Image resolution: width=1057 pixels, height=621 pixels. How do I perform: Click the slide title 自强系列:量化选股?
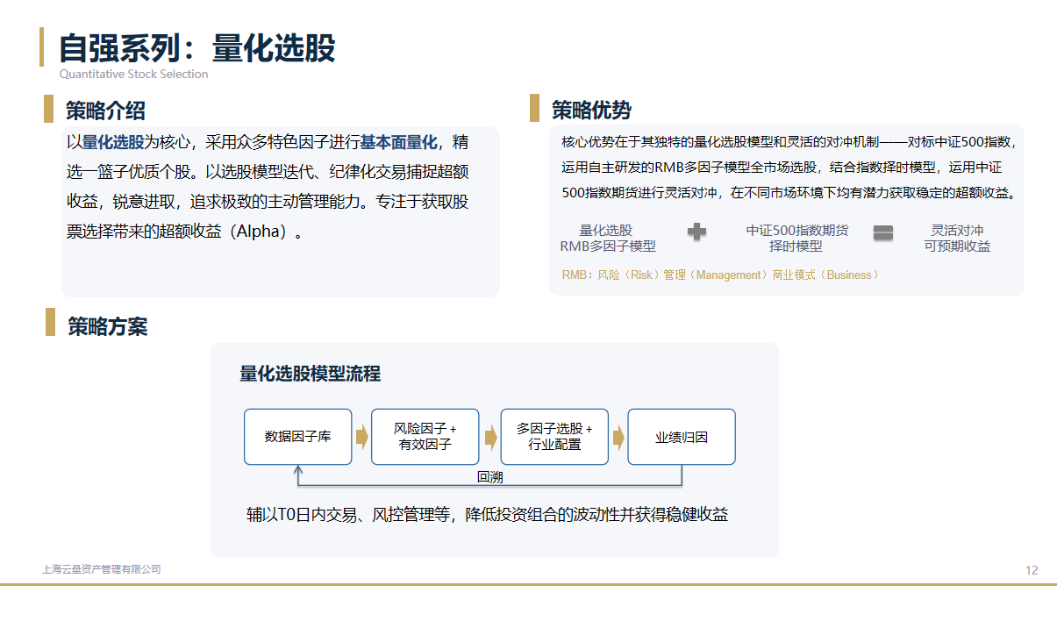[197, 47]
